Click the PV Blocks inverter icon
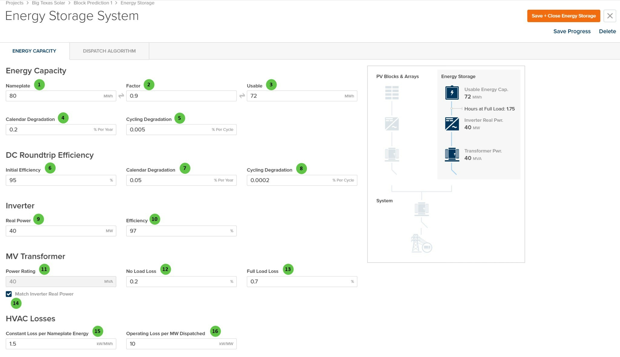 click(x=392, y=124)
